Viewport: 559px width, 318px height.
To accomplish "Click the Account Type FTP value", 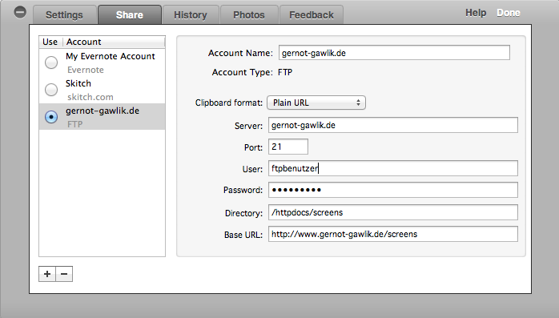I will tap(285, 72).
